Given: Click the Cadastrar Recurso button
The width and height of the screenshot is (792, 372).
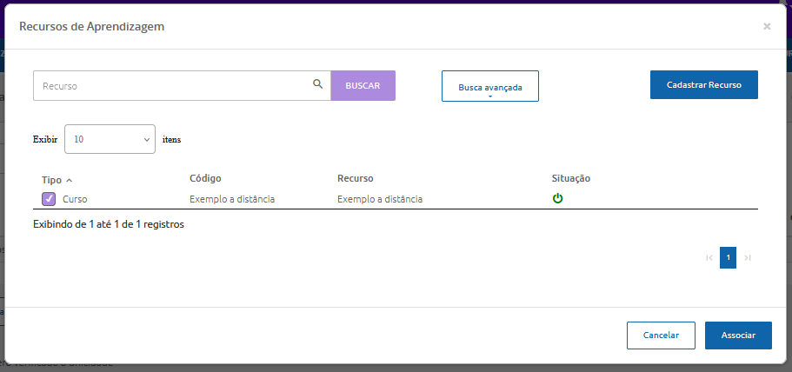Looking at the screenshot, I should click(703, 85).
